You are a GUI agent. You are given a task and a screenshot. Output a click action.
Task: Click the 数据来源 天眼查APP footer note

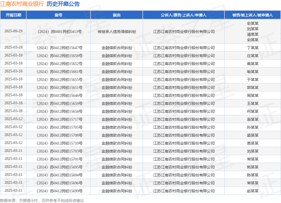pos(42,201)
